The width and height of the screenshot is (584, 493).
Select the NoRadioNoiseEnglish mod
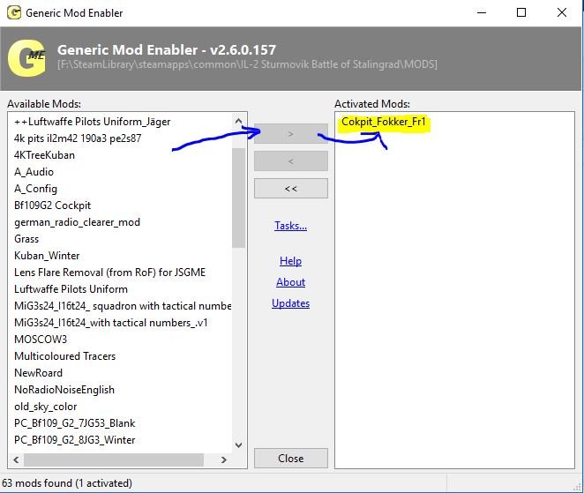[64, 390]
